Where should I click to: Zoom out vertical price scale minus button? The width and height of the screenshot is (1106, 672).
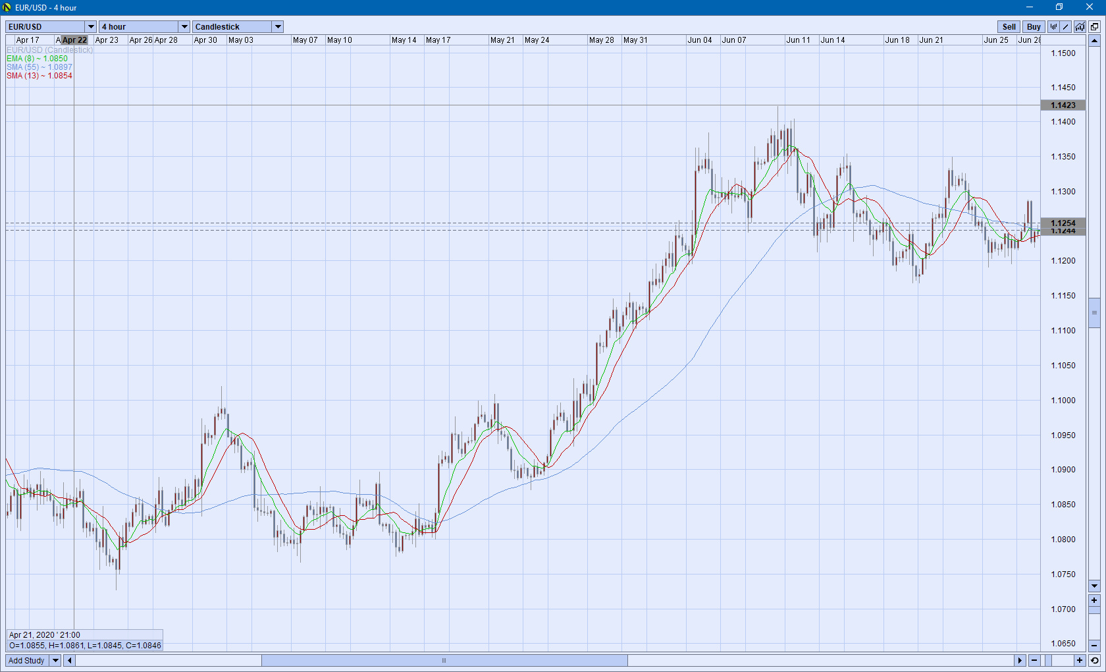1094,645
